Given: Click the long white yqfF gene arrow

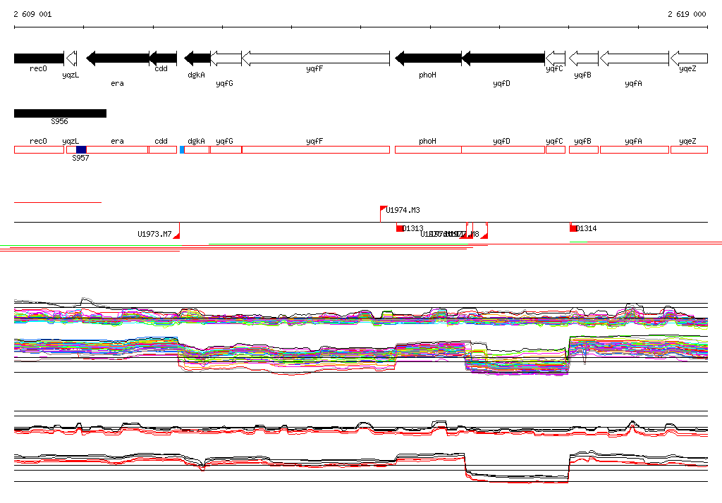Looking at the screenshot, I should pos(315,58).
